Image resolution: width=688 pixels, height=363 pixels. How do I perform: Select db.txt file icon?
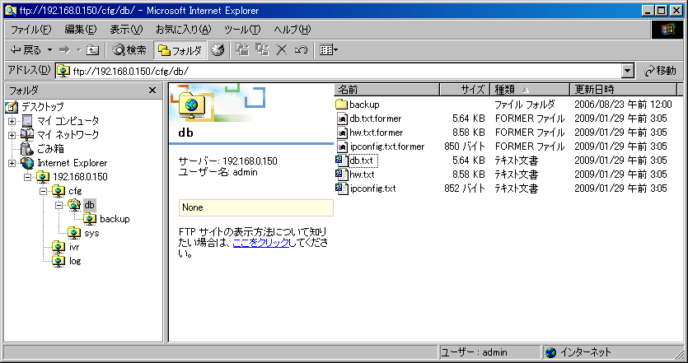341,161
